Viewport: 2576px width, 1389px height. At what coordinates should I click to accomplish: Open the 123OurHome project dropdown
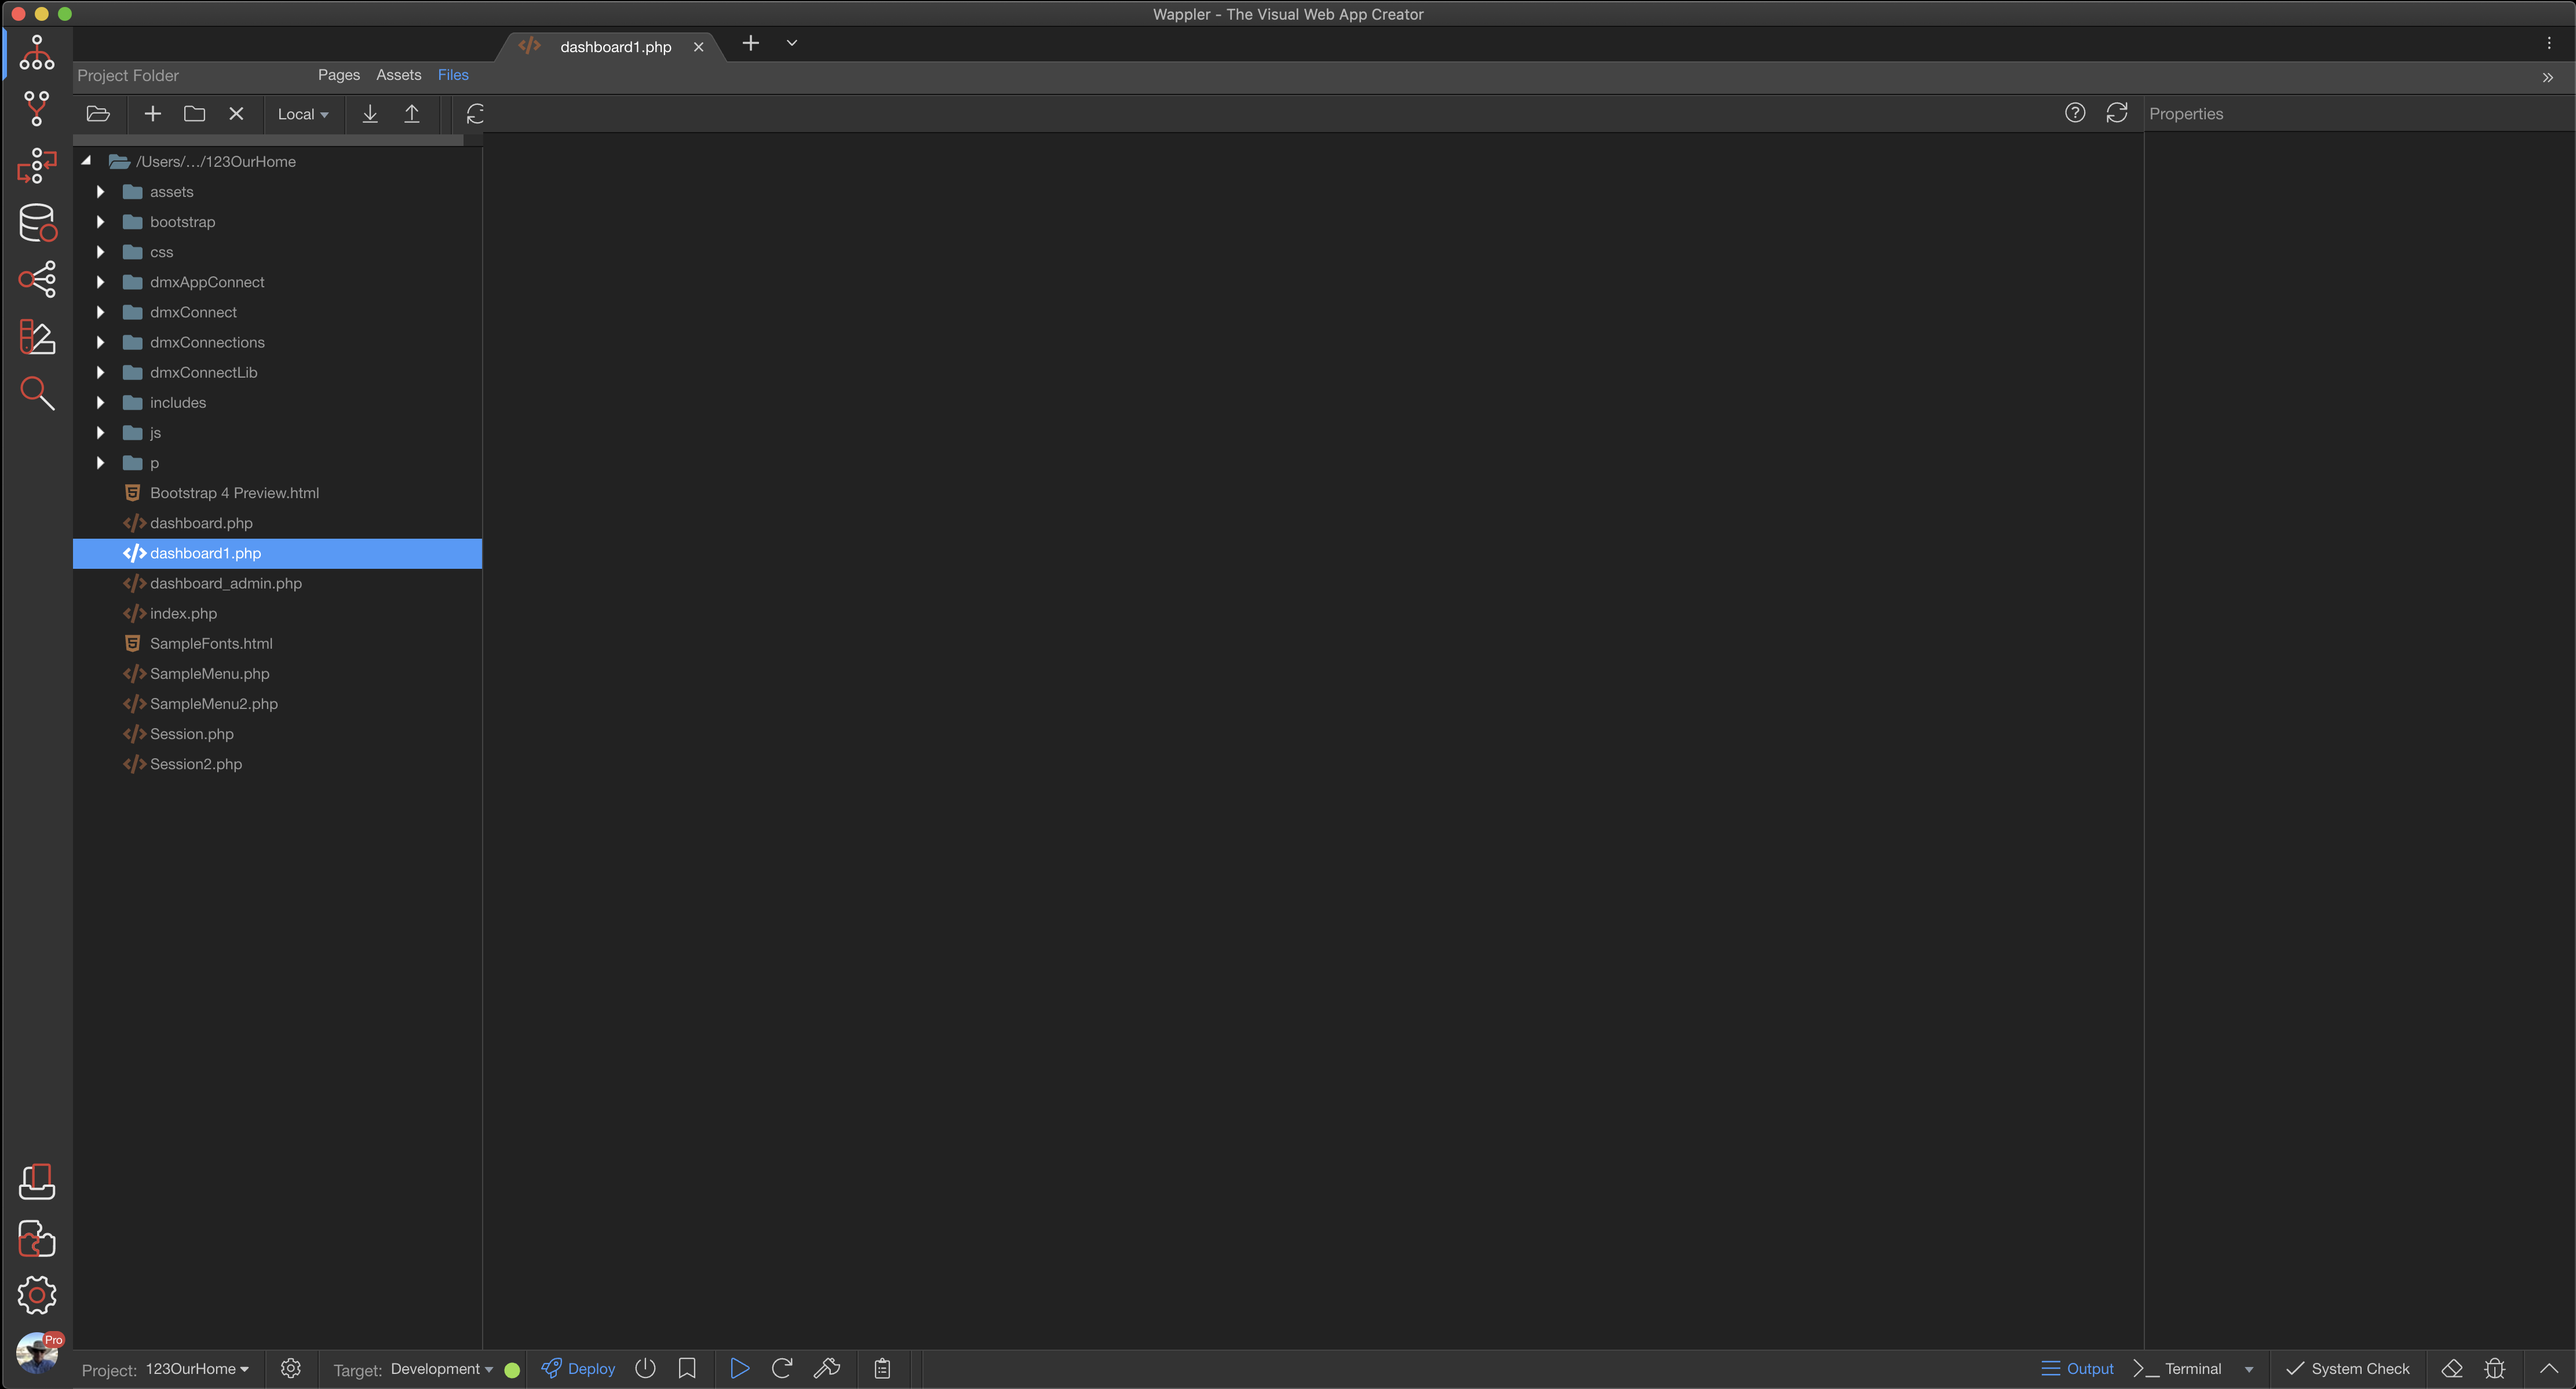pos(197,1368)
